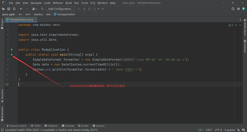Click the navigate Back arrow in toolbar
The image size is (247, 132).
pyautogui.click(x=21, y=9)
